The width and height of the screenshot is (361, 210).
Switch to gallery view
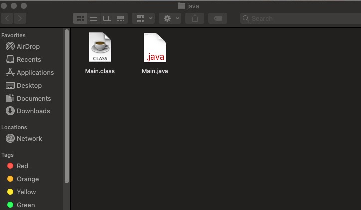click(120, 18)
